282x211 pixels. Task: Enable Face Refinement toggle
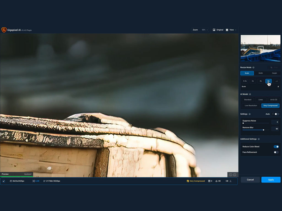[x=276, y=152]
